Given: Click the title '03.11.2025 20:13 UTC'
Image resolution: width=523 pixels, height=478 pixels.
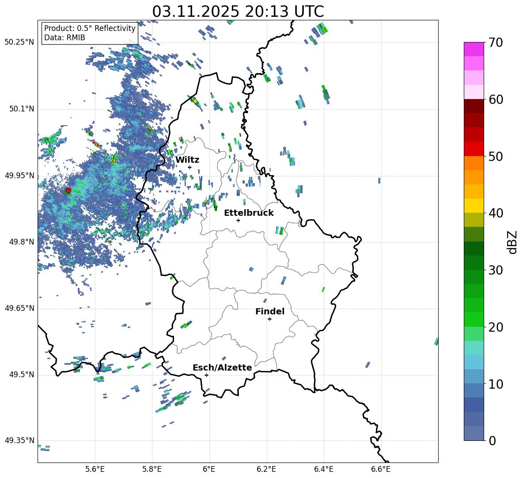Looking at the screenshot, I should pyautogui.click(x=238, y=11).
